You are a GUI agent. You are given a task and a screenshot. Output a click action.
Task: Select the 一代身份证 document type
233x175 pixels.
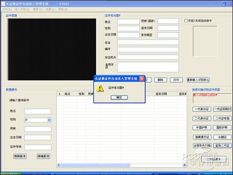202,109
